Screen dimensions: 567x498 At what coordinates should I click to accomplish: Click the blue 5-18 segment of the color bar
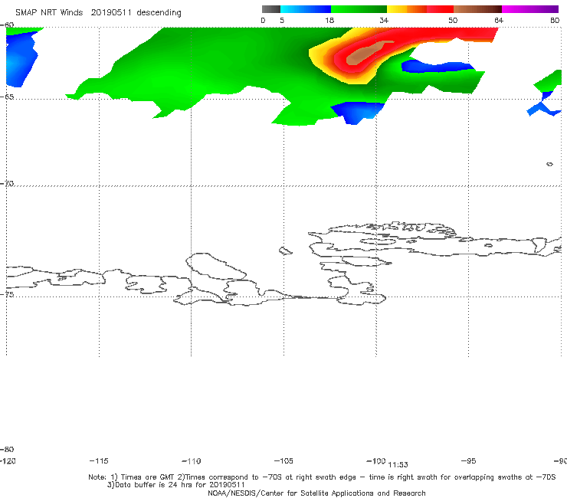pos(306,9)
